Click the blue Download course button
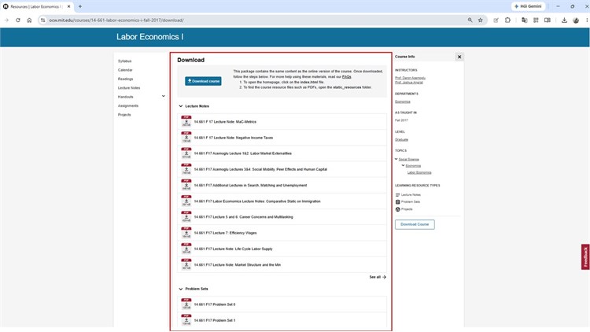The width and height of the screenshot is (590, 332). pos(203,81)
